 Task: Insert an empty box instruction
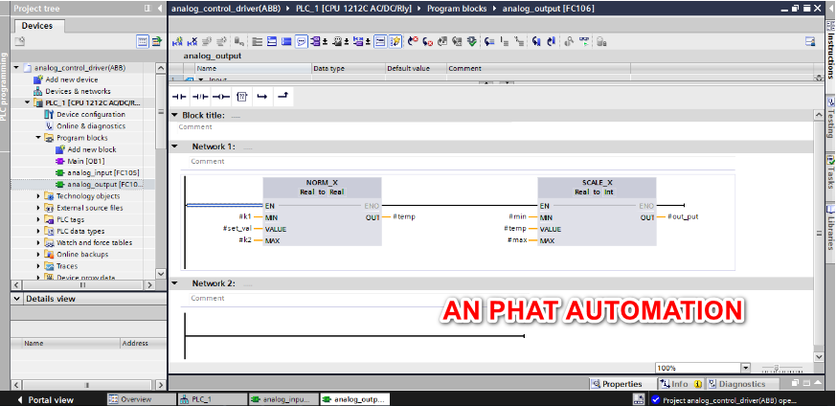tap(241, 97)
